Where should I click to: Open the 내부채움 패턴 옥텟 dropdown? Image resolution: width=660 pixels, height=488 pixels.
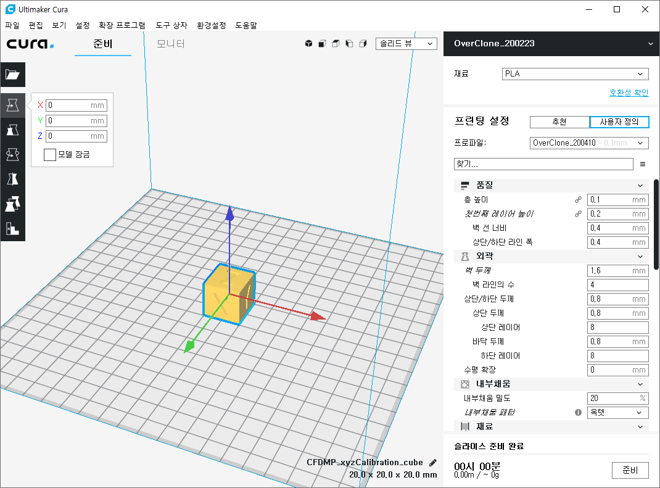coord(617,413)
